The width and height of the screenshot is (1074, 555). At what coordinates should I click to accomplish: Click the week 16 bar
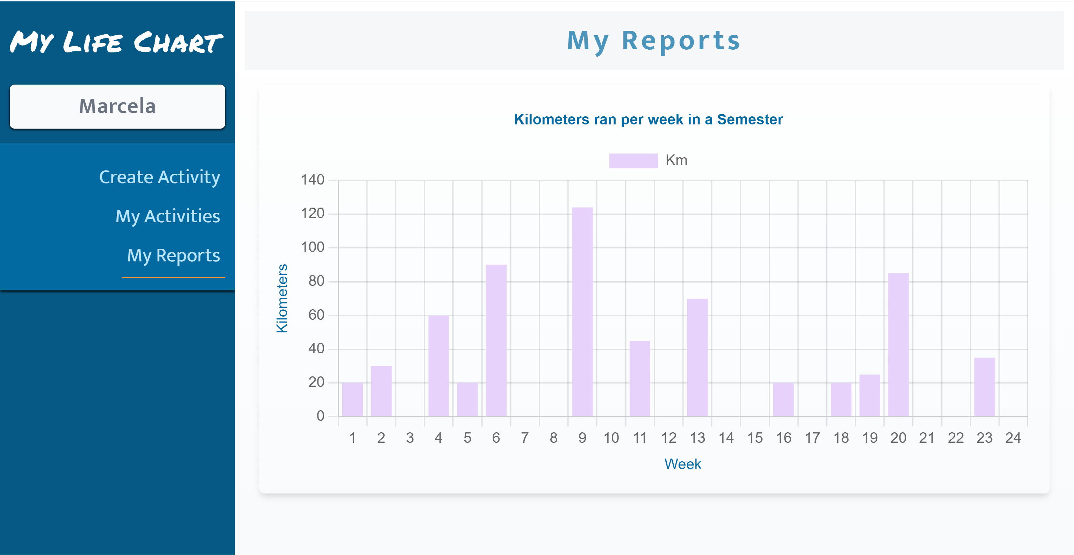coord(783,399)
